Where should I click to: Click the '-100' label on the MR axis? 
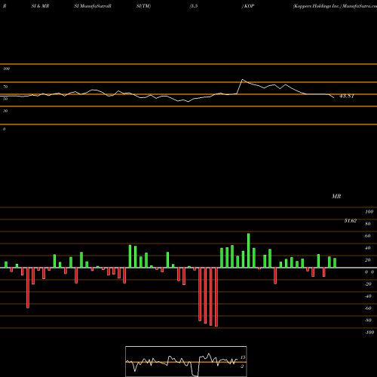click(369, 333)
